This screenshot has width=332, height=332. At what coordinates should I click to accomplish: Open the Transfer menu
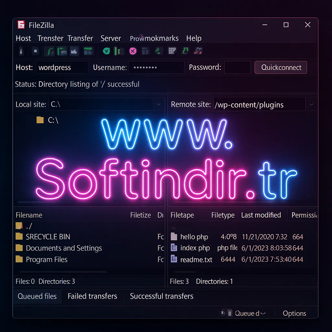click(x=80, y=38)
